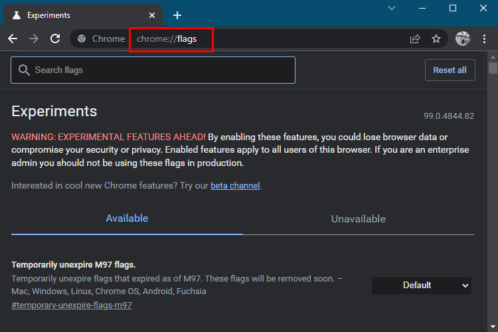Open the #temporary-unexpire-flags-m97 link
The width and height of the screenshot is (498, 332).
pos(72,305)
